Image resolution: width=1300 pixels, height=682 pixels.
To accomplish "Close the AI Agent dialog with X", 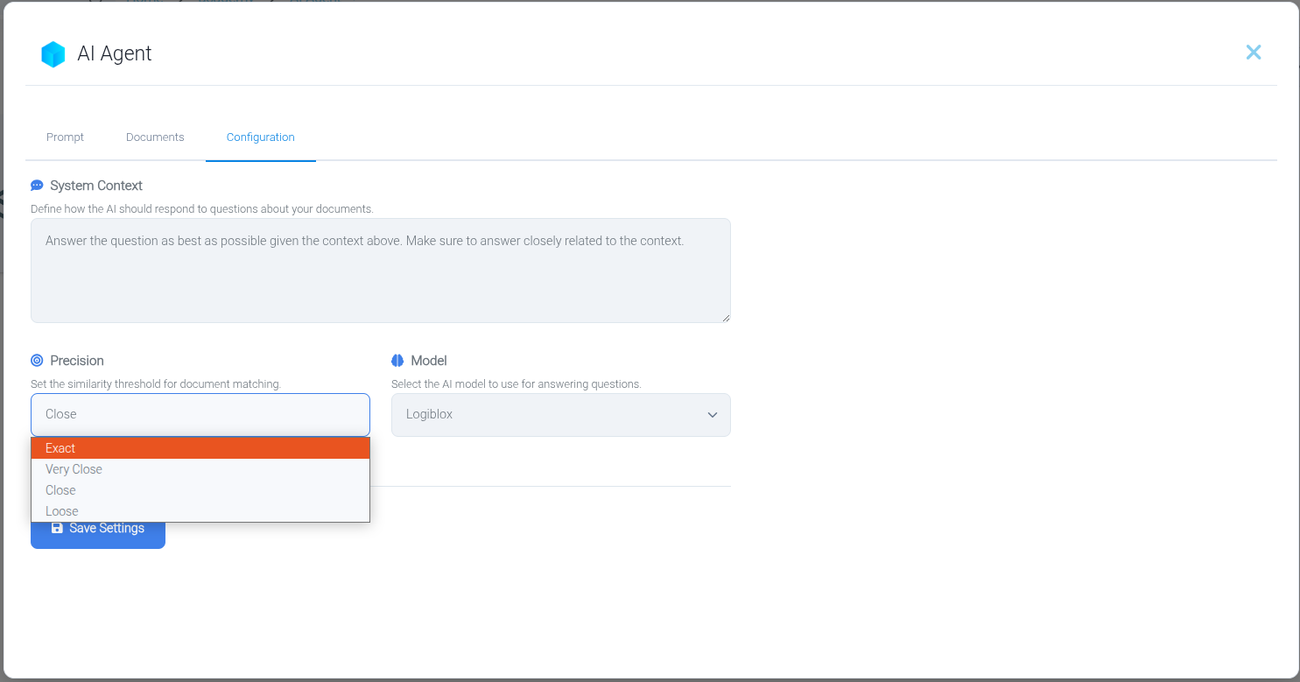I will click(1253, 53).
